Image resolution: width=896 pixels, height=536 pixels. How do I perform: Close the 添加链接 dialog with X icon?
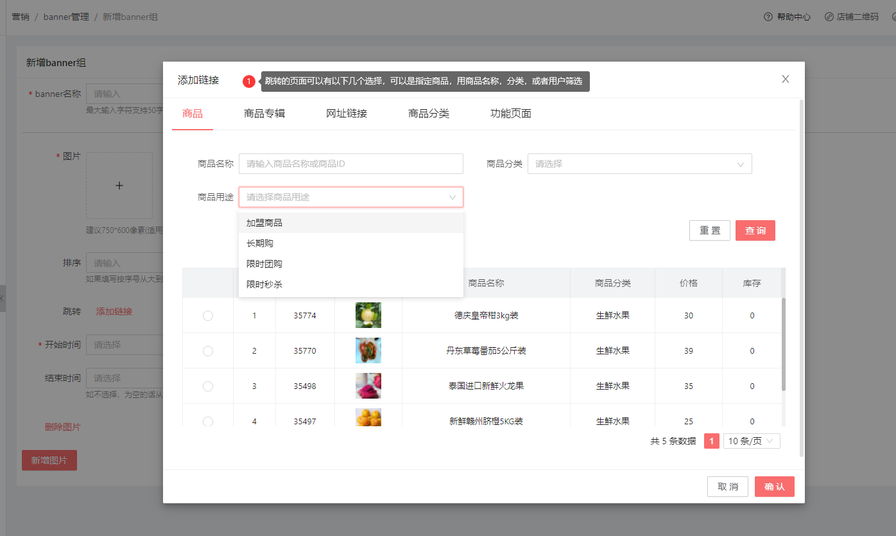[x=785, y=80]
